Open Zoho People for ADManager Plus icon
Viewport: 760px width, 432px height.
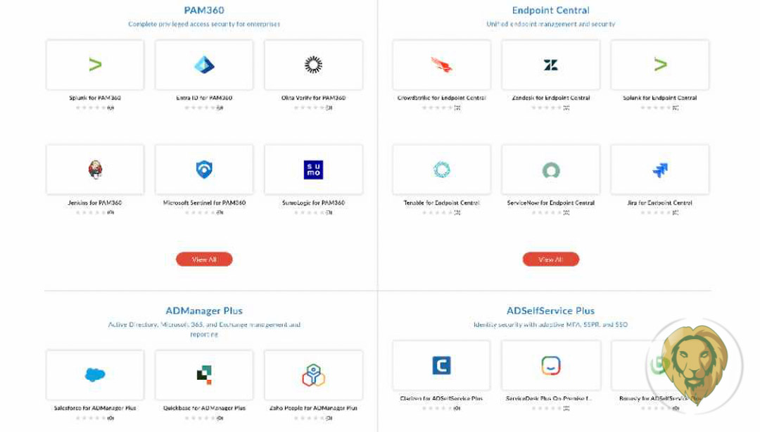pyautogui.click(x=313, y=375)
